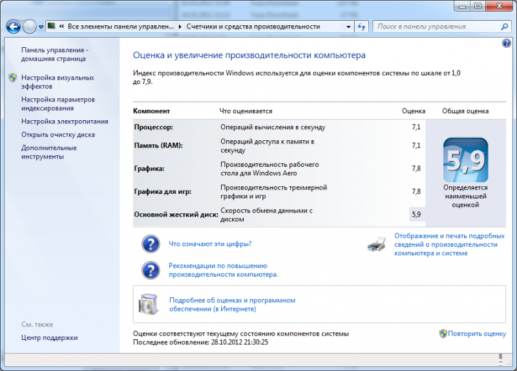Click the Back navigation arrow button
The height and width of the screenshot is (371, 517).
[13, 26]
